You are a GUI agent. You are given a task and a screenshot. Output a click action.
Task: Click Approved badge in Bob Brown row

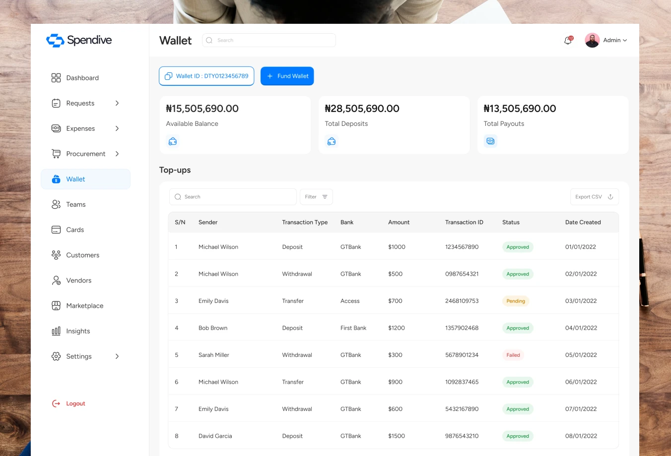tap(518, 328)
